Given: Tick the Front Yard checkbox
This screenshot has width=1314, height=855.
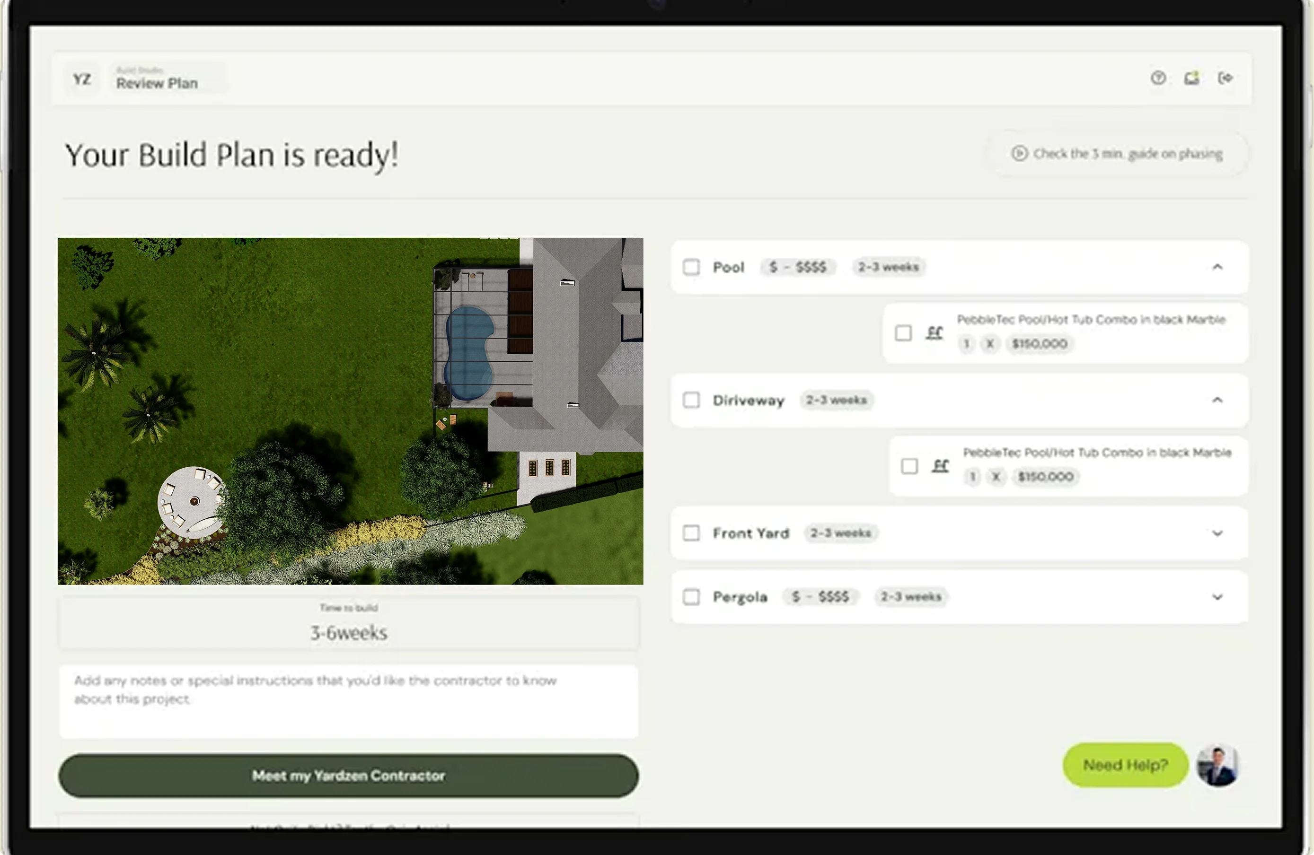Looking at the screenshot, I should tap(691, 533).
